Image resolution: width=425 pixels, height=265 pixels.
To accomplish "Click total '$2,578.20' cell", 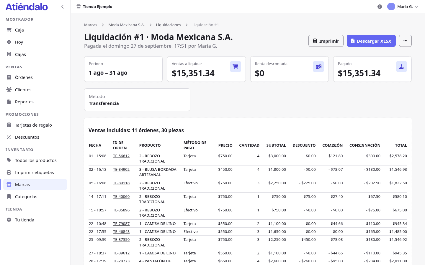I will 398,156.
